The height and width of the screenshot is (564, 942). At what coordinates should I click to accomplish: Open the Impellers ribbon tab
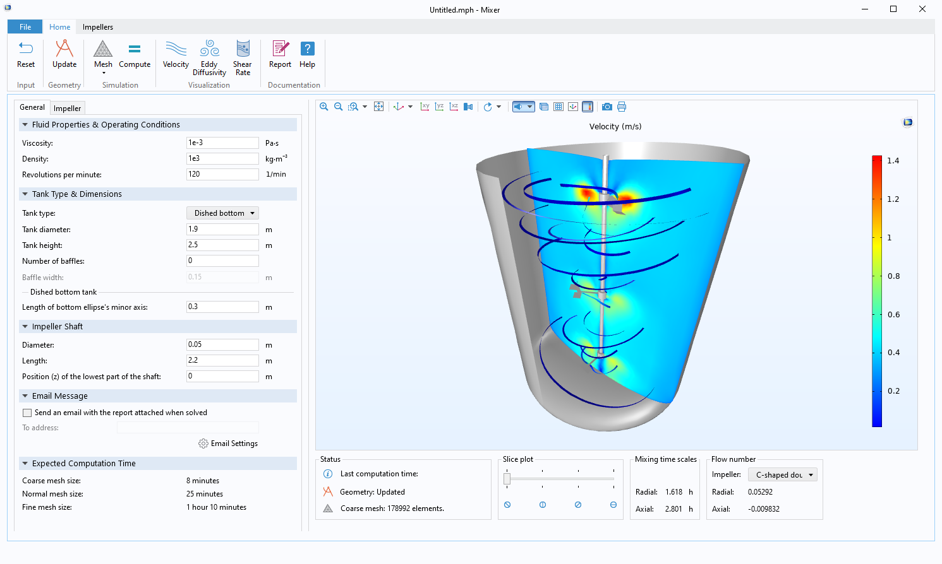(98, 27)
